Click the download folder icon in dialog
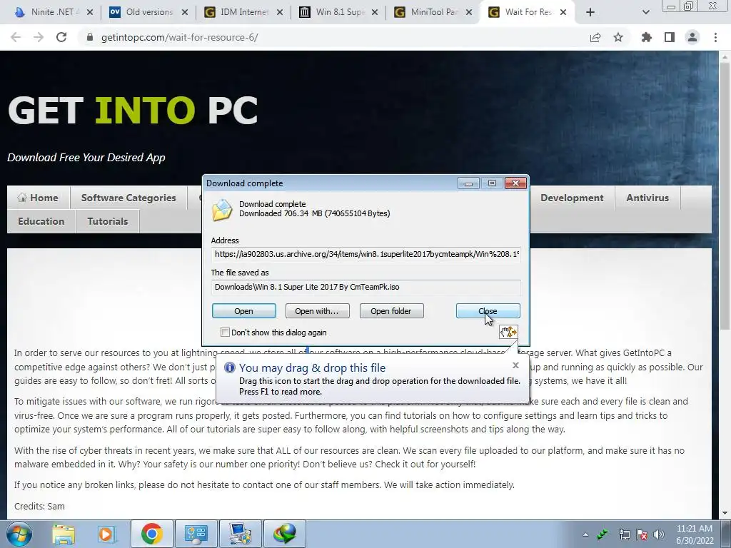 pos(222,210)
